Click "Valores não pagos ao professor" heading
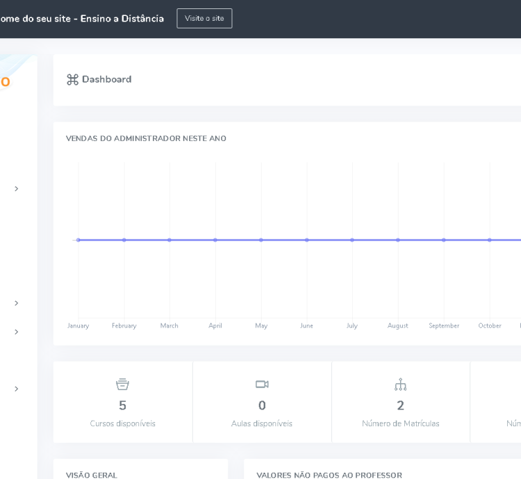 [x=329, y=475]
